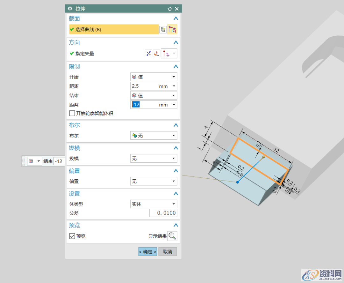Open the 布尔 operation dropdown showing 无
Viewport: 344px width, 283px height.
[154, 135]
